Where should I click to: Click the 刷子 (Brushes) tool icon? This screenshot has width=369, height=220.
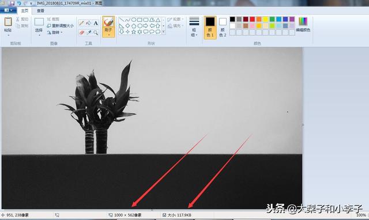[x=108, y=22]
